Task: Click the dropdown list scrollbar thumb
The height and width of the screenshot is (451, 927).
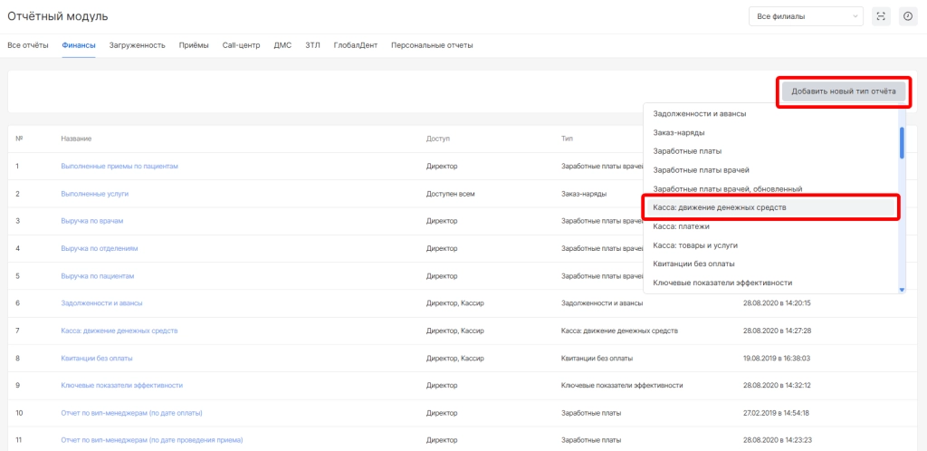Action: [x=901, y=142]
